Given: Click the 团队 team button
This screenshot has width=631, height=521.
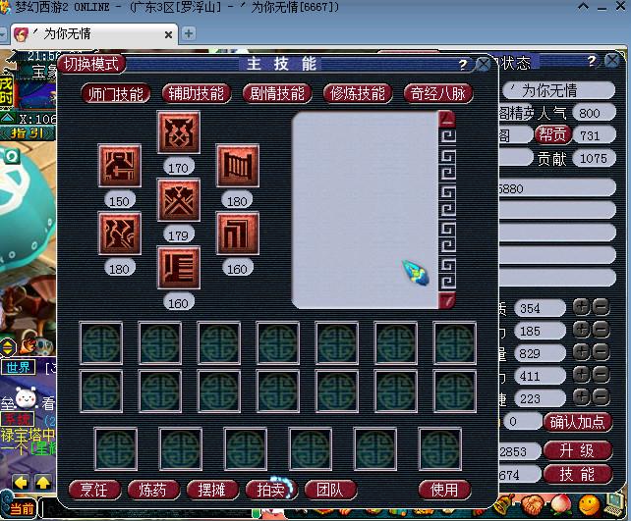Looking at the screenshot, I should (x=329, y=490).
